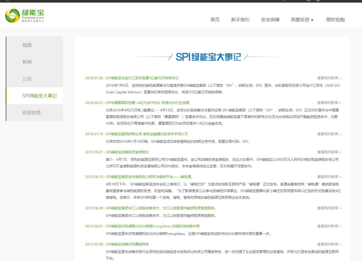Click the 绿能宝 Solarbao.com logo
This screenshot has height=261, width=362.
coord(25,16)
